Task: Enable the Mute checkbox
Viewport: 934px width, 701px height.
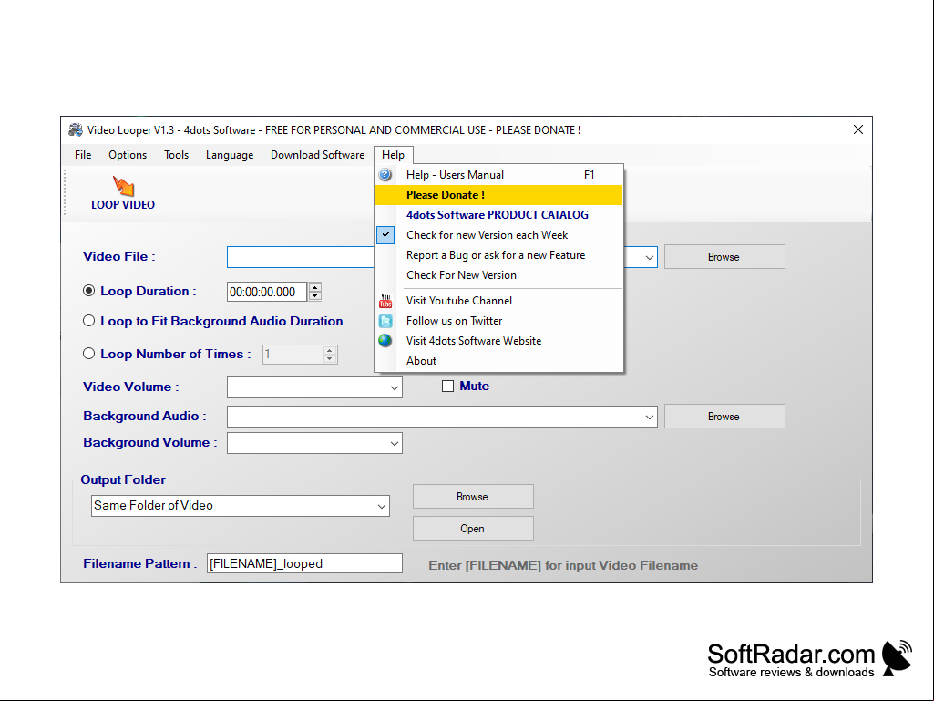Action: pyautogui.click(x=447, y=387)
